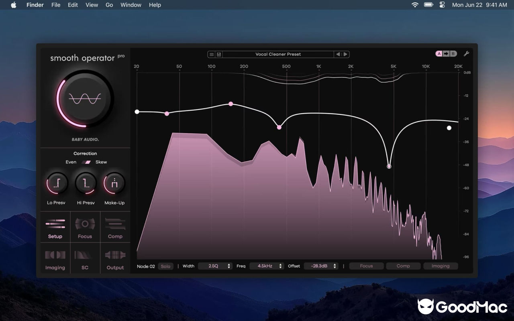Click the Even label
This screenshot has height=321, width=514.
point(71,162)
